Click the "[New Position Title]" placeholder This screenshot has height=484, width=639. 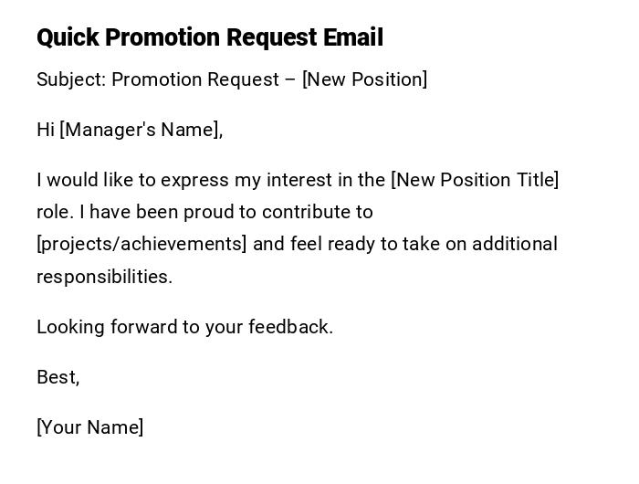click(475, 180)
